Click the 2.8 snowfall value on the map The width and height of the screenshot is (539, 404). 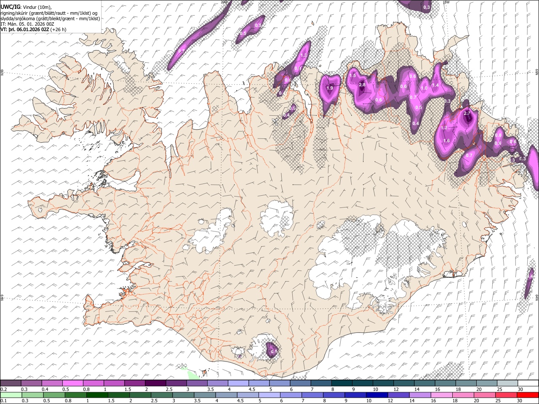(362, 85)
